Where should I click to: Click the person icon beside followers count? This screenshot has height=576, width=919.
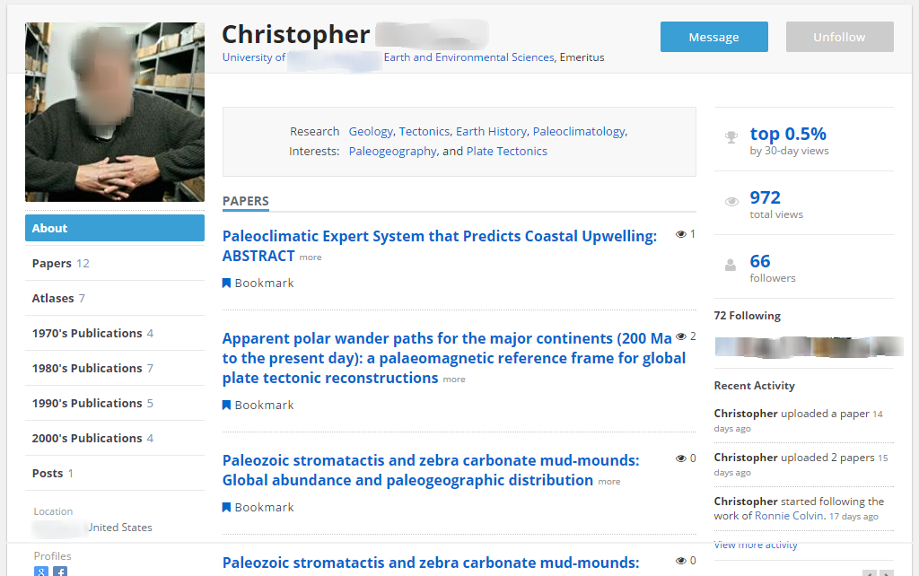(731, 265)
